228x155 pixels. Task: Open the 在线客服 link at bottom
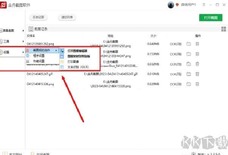click(43, 154)
